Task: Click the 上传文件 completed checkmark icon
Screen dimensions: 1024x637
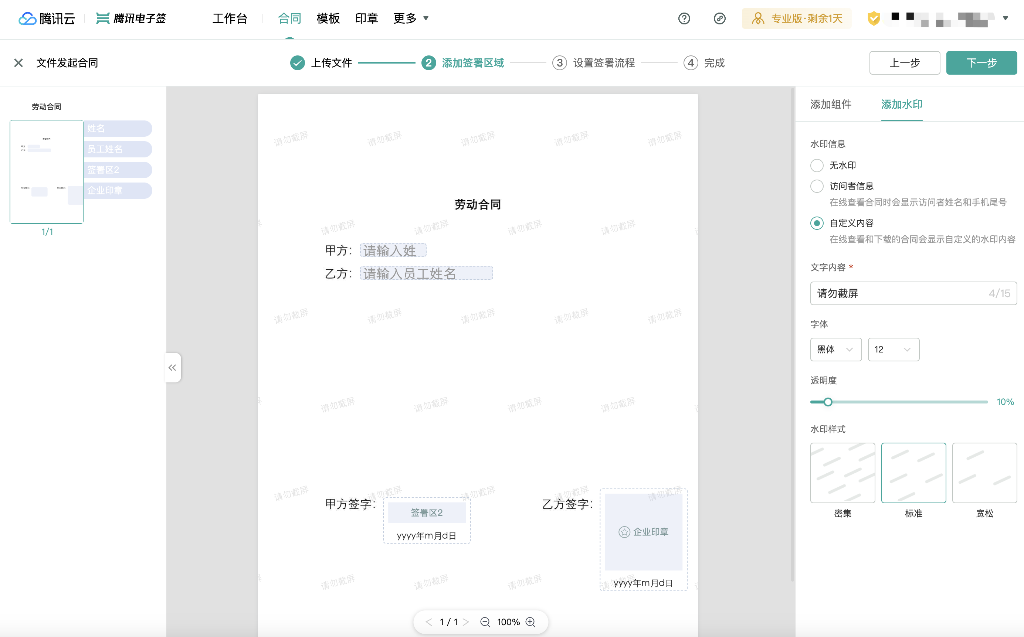Action: 298,63
